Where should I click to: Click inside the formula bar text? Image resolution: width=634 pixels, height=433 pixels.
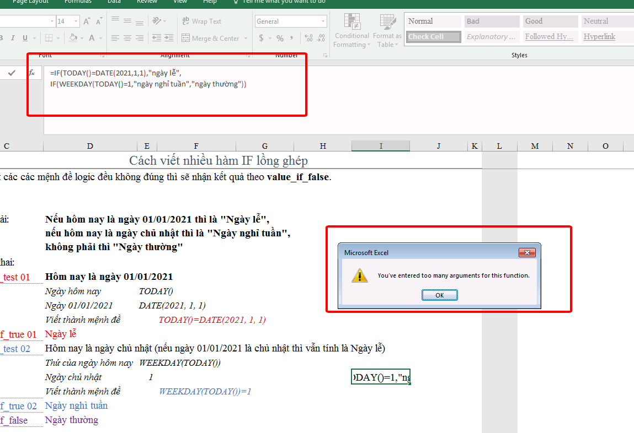[x=148, y=78]
